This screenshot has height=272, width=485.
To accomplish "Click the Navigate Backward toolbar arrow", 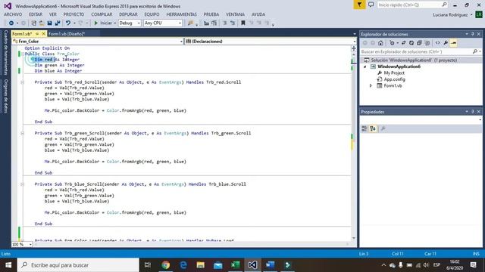I will coord(11,23).
